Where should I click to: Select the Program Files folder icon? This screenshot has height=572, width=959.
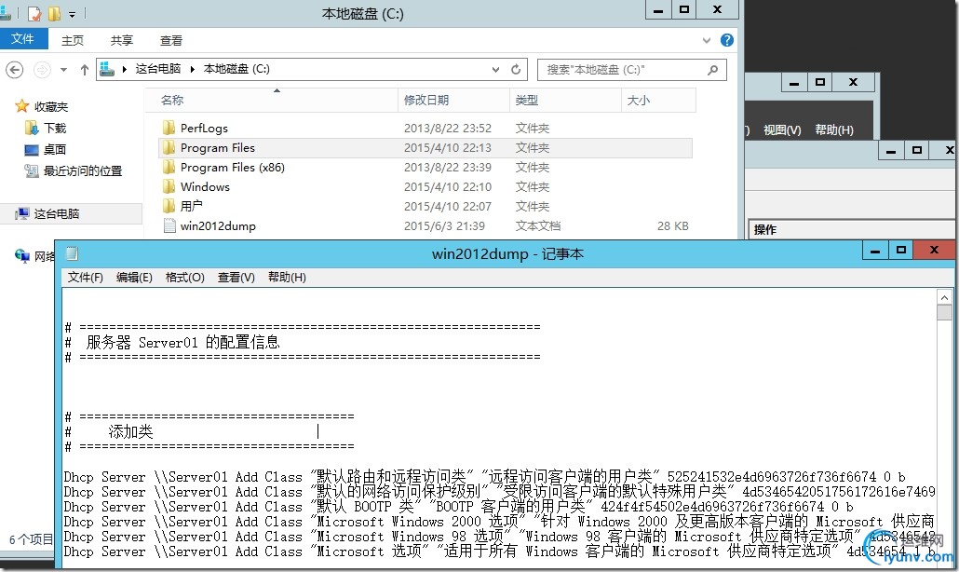point(169,147)
